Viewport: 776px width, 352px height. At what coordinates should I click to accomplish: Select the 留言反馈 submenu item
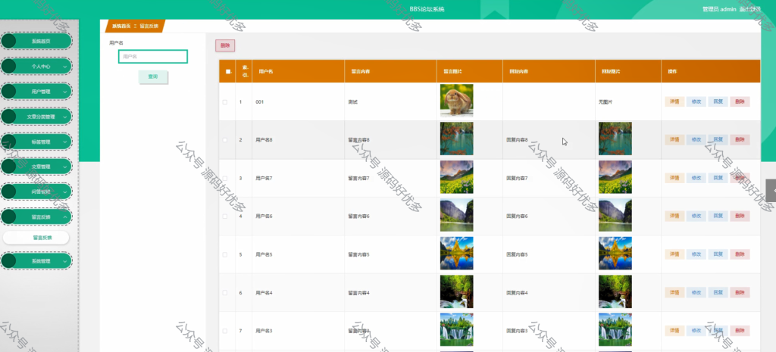tap(36, 237)
